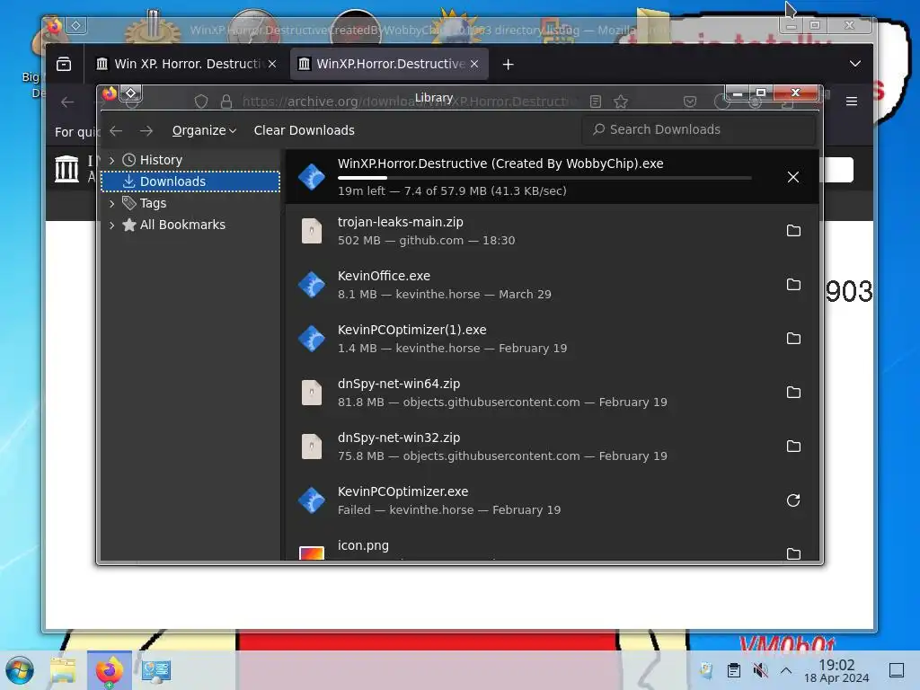Click the icon.png thumbnail
Image resolution: width=920 pixels, height=690 pixels.
tap(312, 553)
